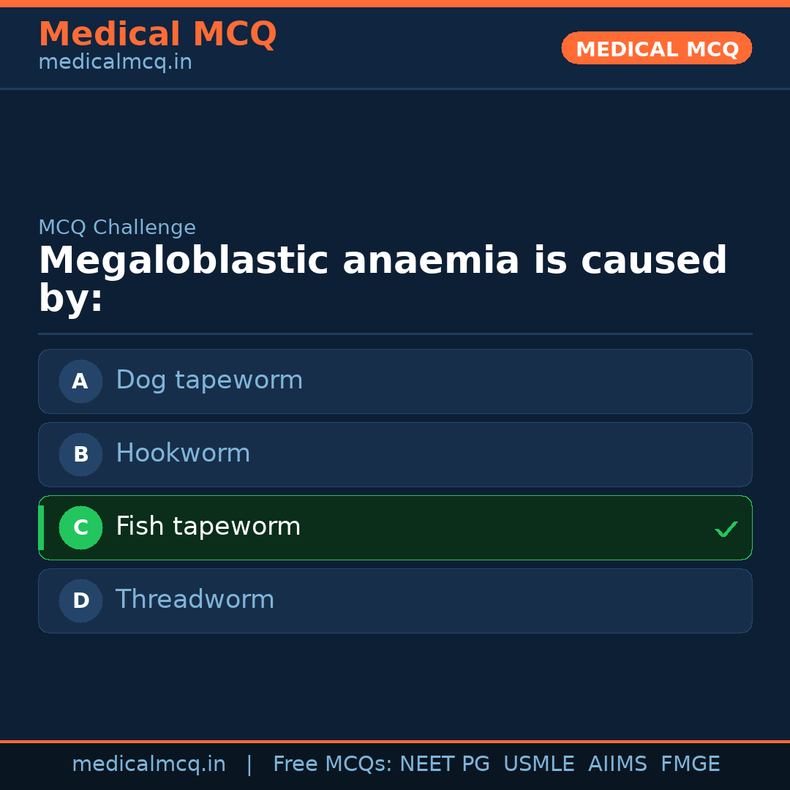790x790 pixels.
Task: Click the large orange "Medical MCQ" title
Action: click(157, 34)
